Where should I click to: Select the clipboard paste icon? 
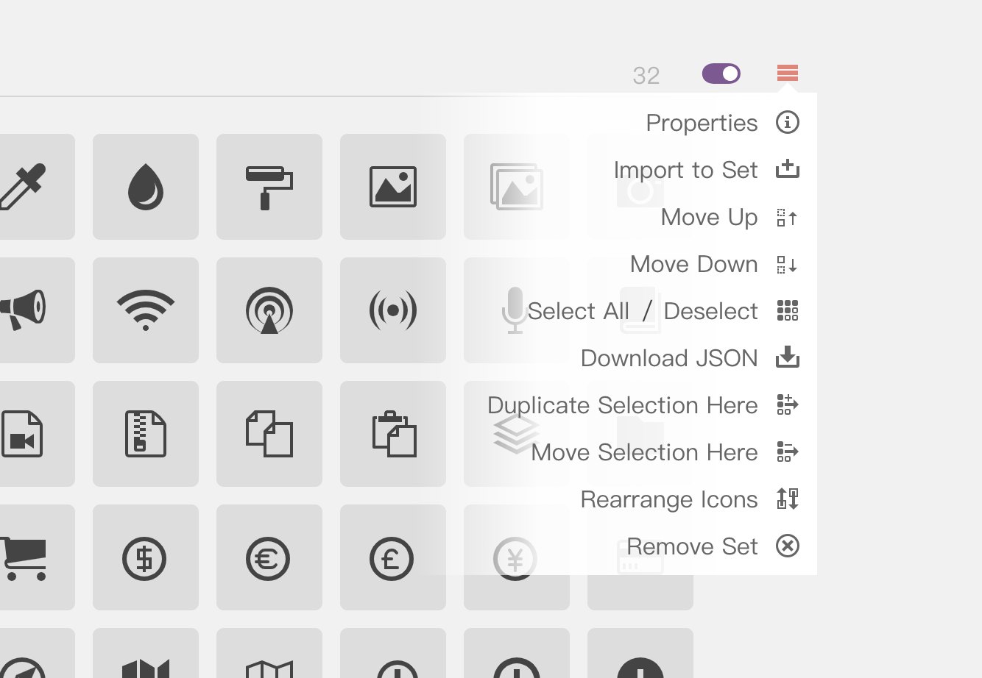pos(393,434)
